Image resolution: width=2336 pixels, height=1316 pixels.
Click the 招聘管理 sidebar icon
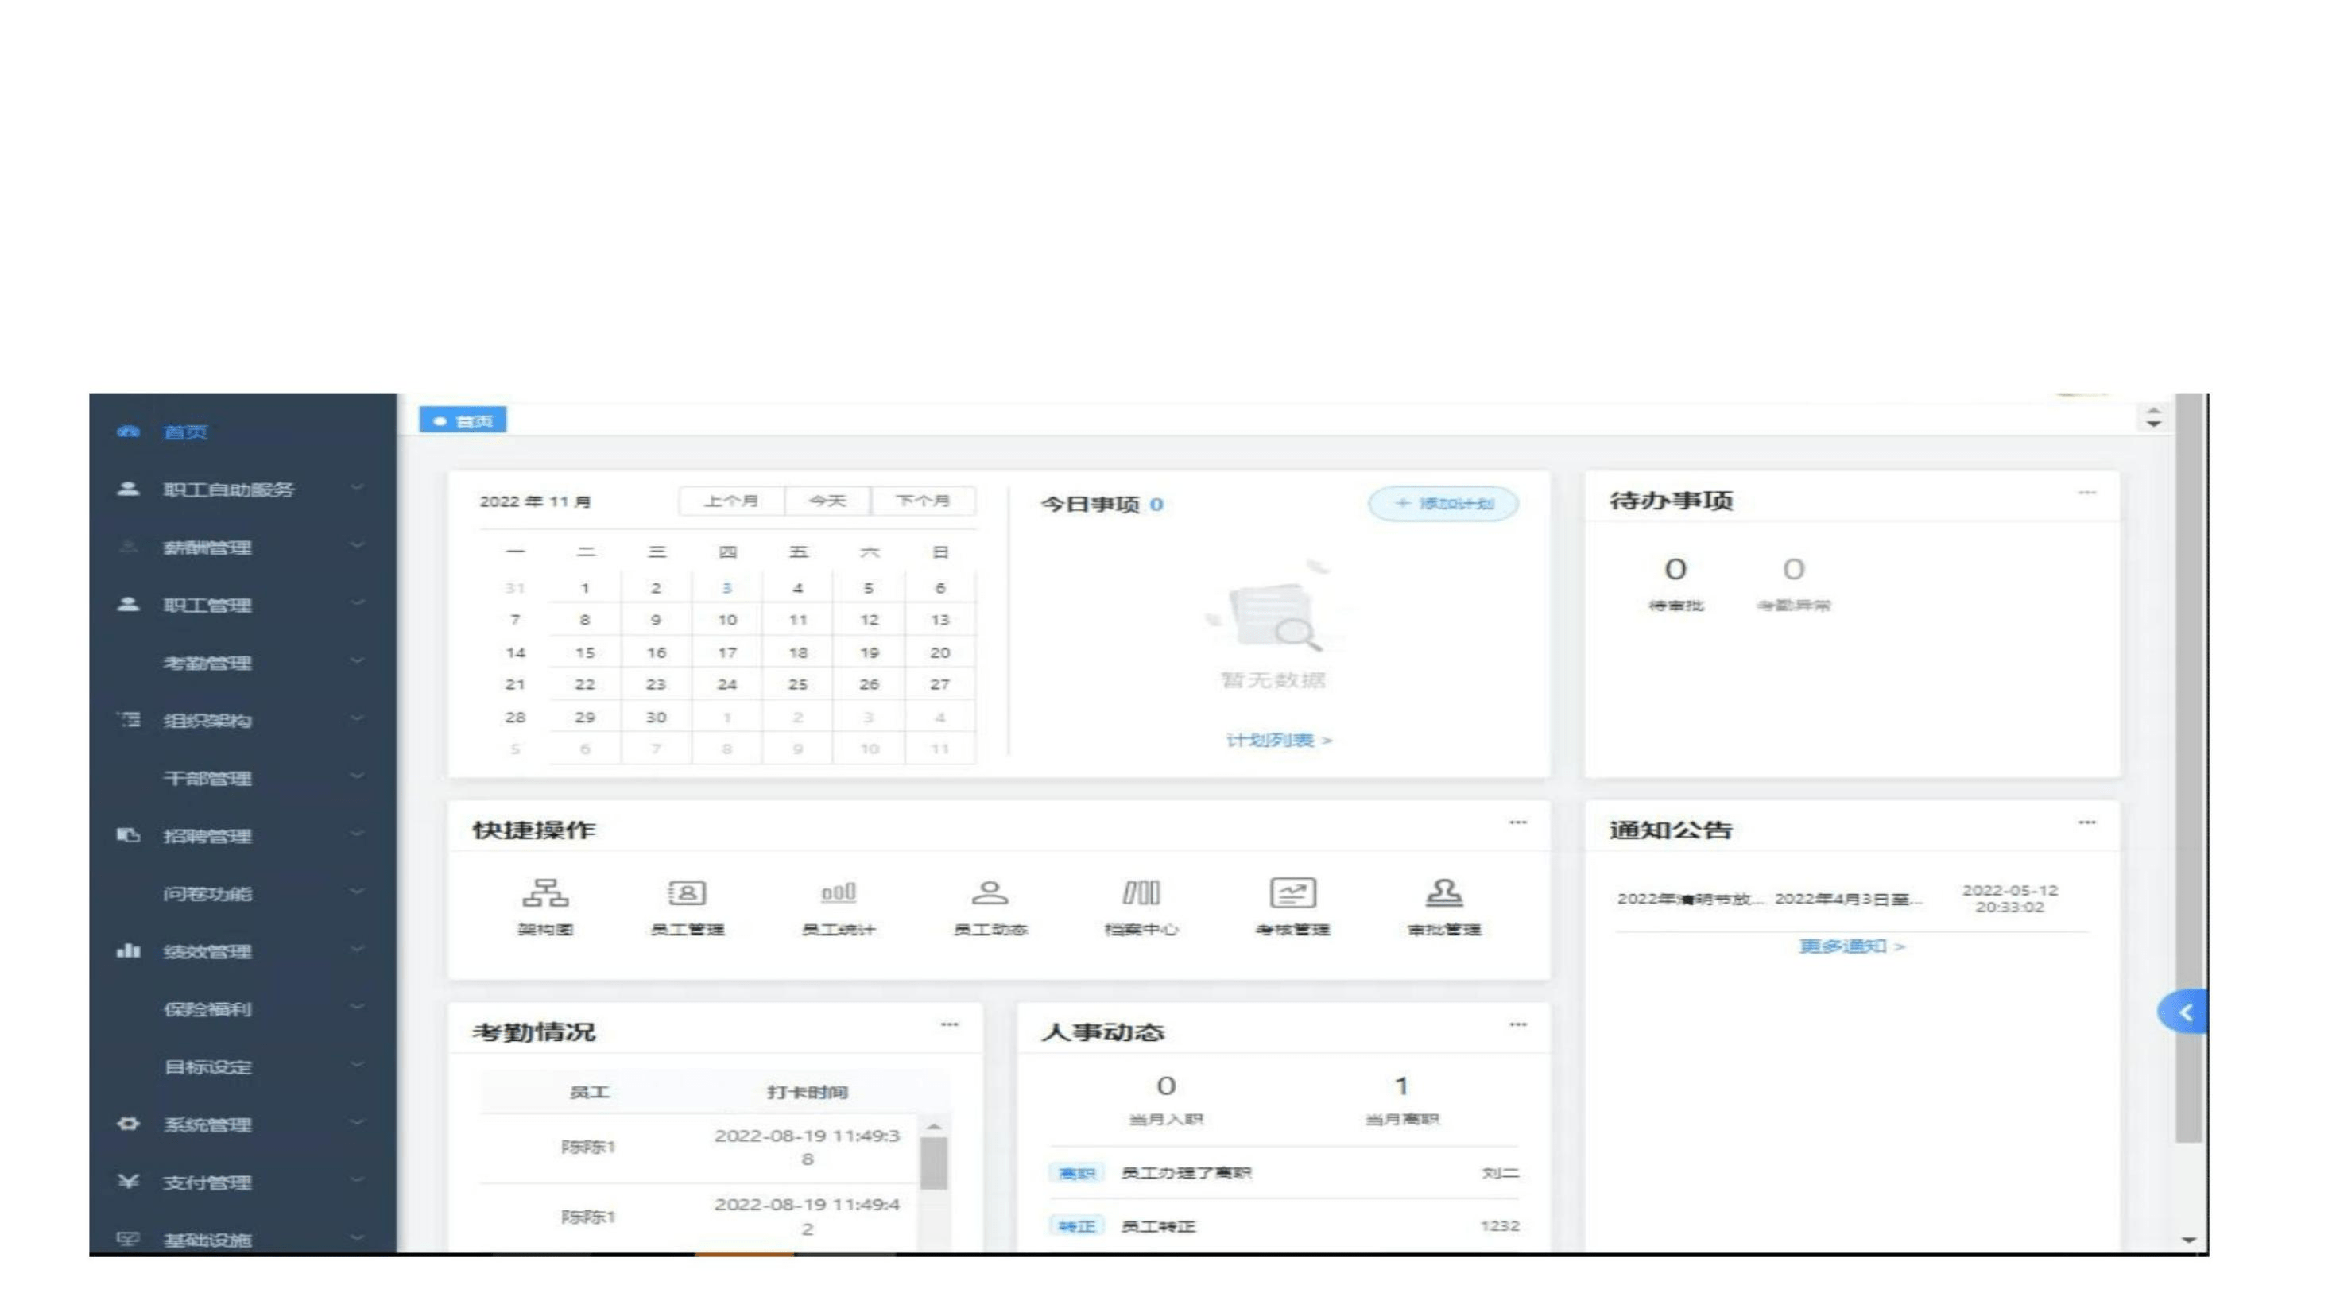coord(128,835)
